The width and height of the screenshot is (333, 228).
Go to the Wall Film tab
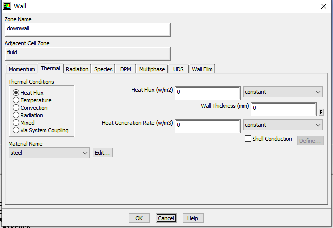pos(203,69)
